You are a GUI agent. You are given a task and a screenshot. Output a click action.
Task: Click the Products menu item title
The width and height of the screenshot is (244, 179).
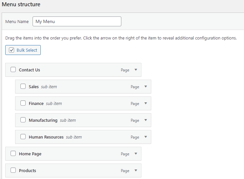(27, 171)
